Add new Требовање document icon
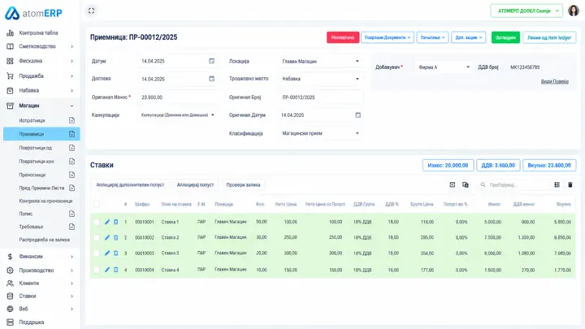This screenshot has height=329, width=585. pyautogui.click(x=71, y=227)
